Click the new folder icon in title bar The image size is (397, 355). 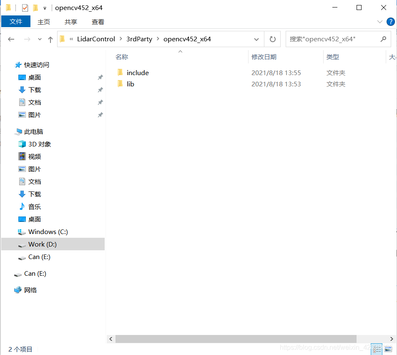coord(36,8)
